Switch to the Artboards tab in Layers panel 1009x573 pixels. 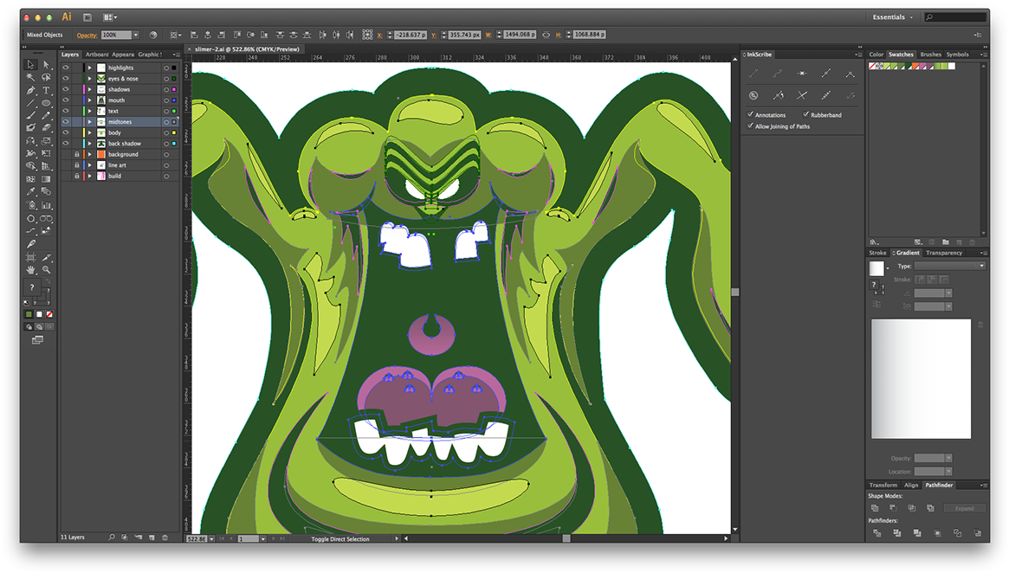[x=96, y=54]
